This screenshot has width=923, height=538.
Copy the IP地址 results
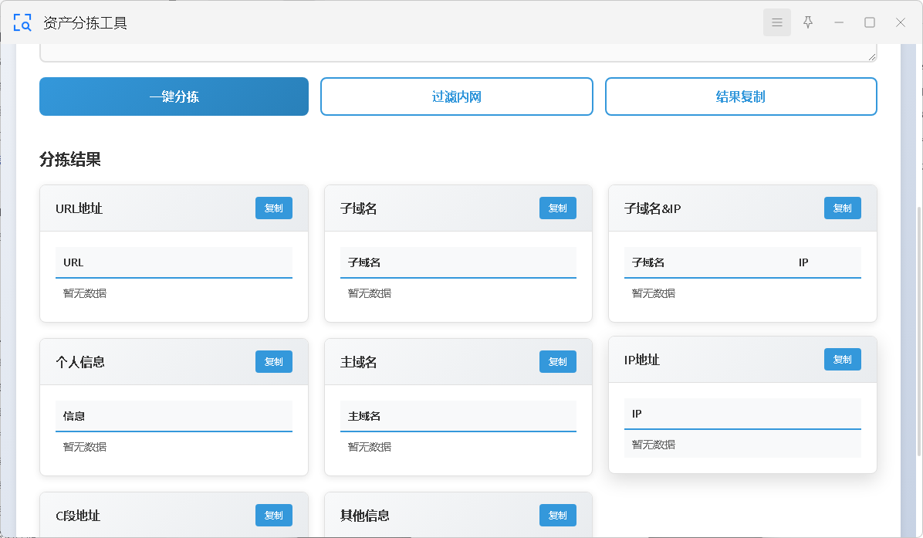point(843,360)
